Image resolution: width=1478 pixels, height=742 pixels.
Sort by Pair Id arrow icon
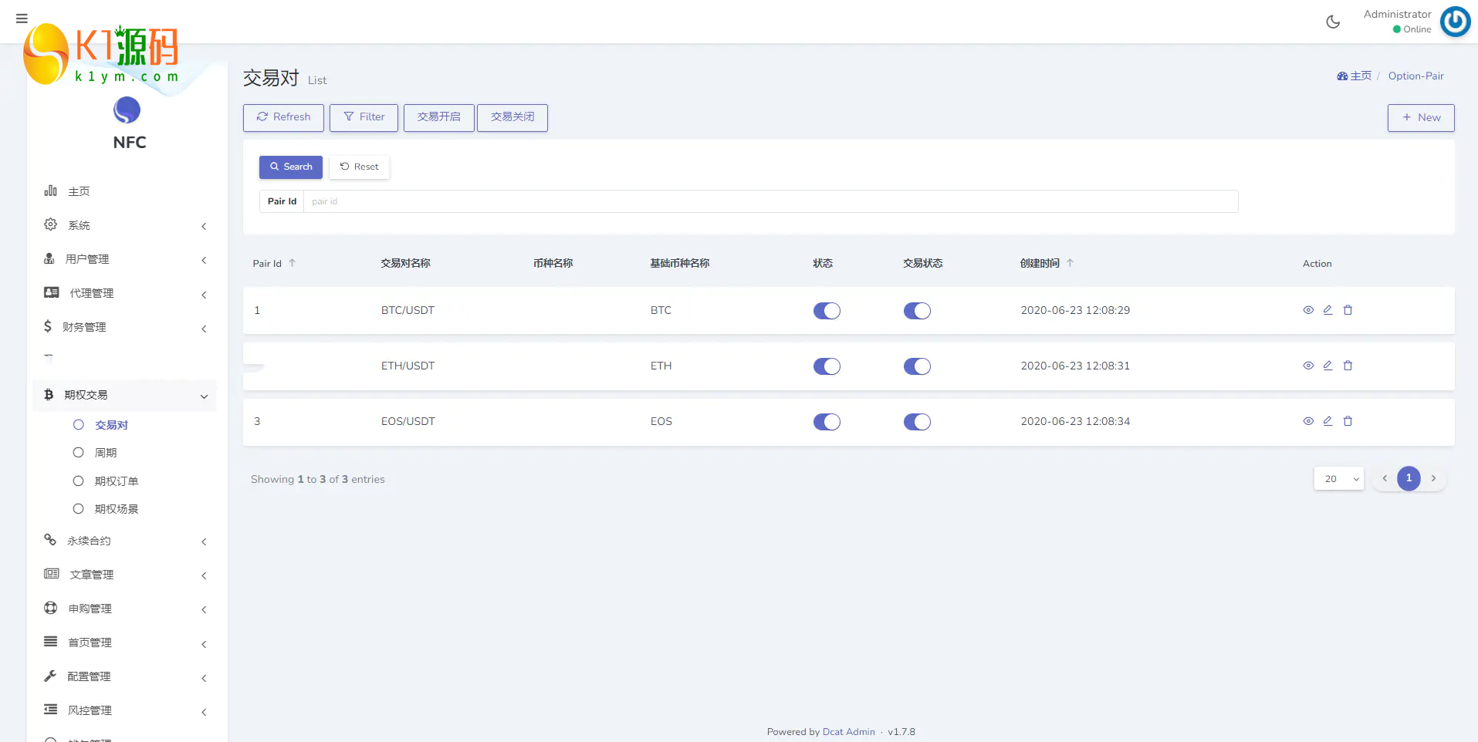coord(293,263)
